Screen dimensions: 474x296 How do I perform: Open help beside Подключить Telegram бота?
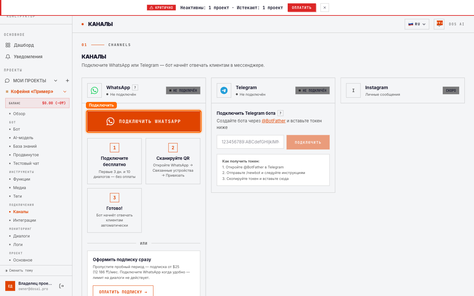(x=280, y=113)
